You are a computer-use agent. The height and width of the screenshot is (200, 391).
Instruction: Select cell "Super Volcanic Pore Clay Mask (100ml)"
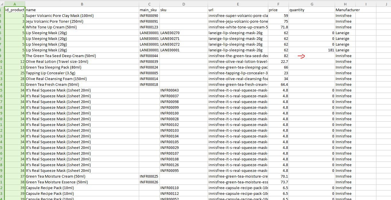point(82,15)
